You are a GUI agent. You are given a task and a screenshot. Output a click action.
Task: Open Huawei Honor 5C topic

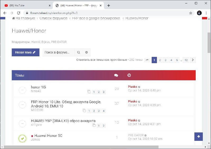[48, 136]
